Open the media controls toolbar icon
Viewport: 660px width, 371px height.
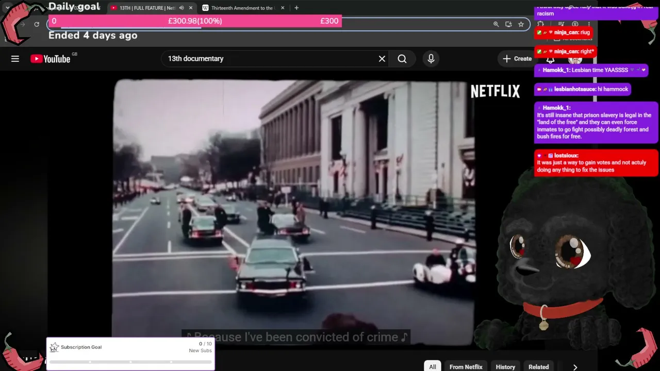coord(562,24)
